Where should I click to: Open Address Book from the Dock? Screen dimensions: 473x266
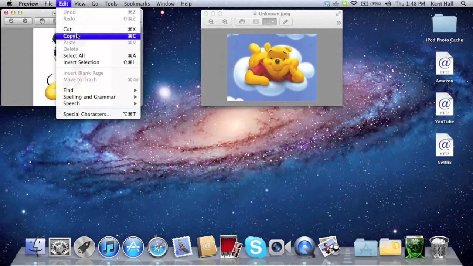(207, 246)
